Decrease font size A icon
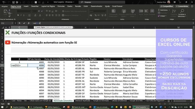Viewport: 195px width, 109px height. coord(42,11)
